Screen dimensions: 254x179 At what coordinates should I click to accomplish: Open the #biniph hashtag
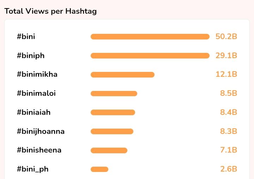[31, 56]
